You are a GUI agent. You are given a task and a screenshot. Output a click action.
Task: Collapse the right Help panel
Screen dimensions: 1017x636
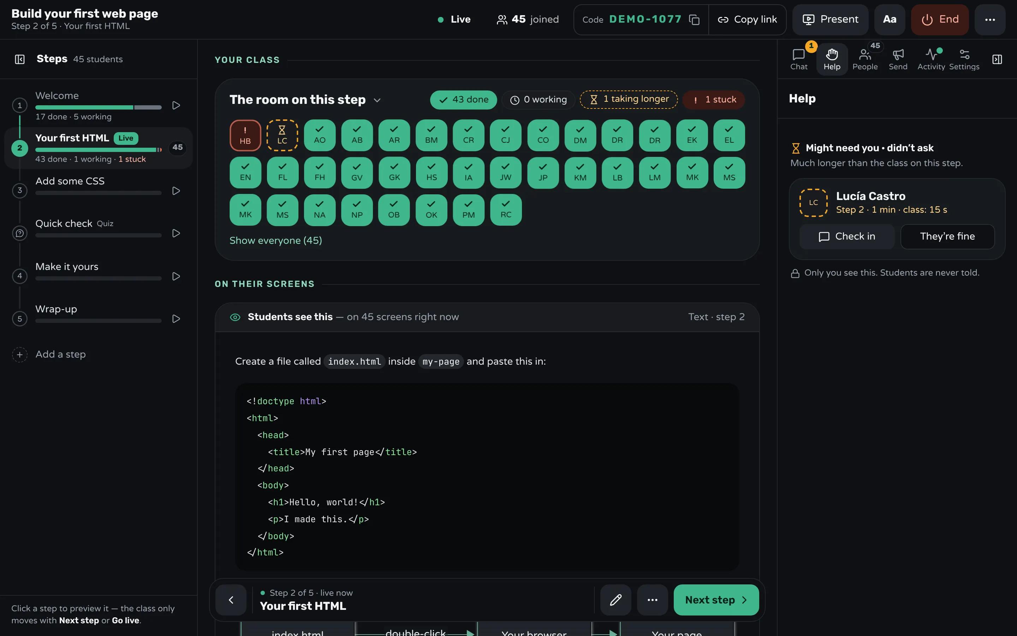click(x=997, y=59)
